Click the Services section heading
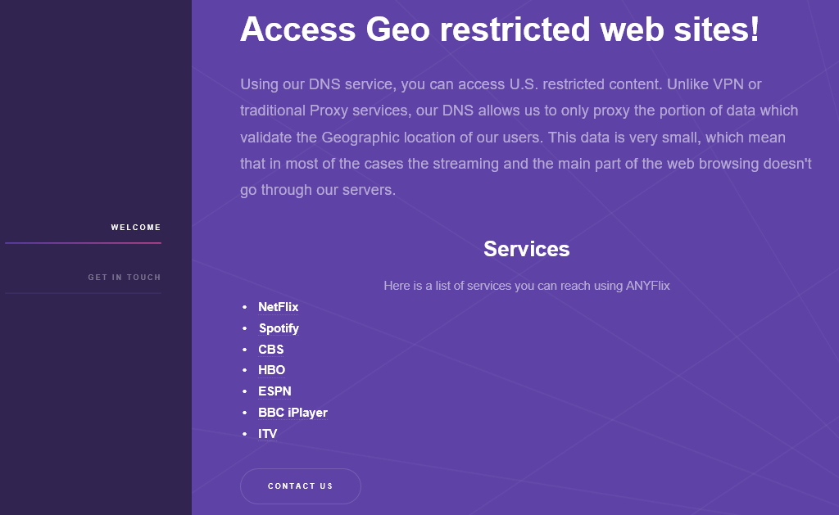 point(526,249)
